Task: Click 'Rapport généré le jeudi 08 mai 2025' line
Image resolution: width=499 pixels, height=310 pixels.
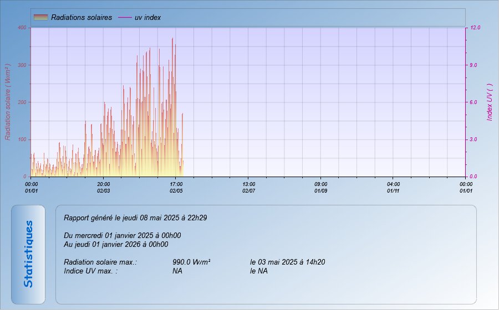Action: (135, 218)
